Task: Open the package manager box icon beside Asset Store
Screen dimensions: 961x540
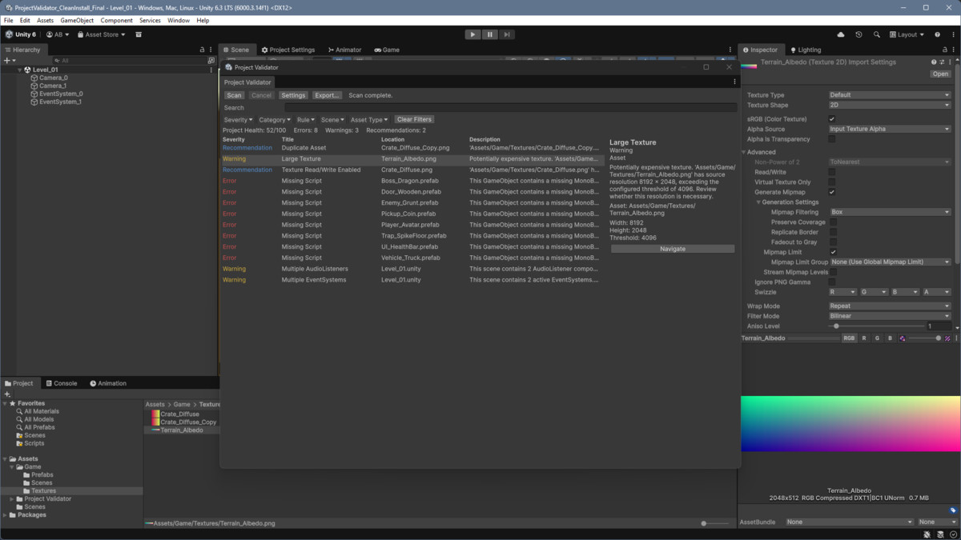Action: 139,34
